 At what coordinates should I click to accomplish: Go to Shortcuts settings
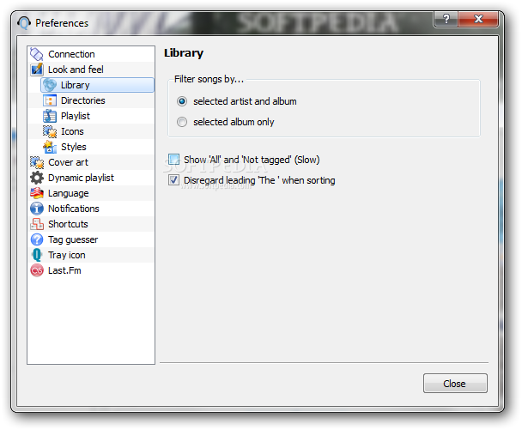[91, 224]
